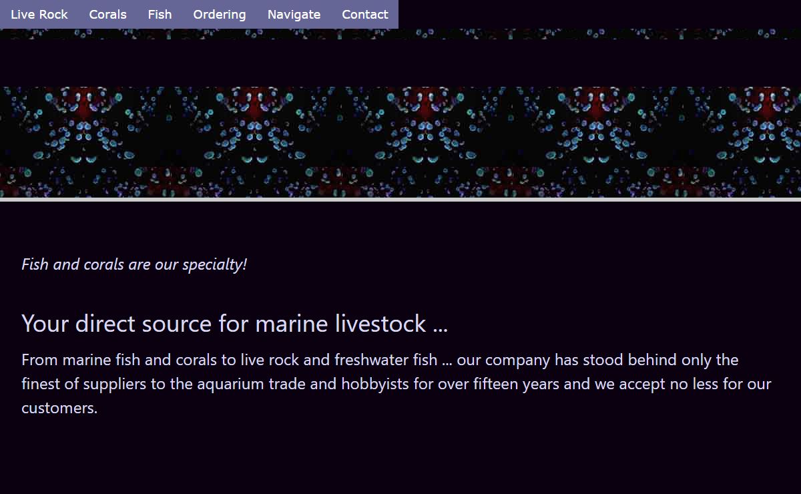Click the gray divider line under banner
The image size is (801, 494).
pyautogui.click(x=400, y=200)
